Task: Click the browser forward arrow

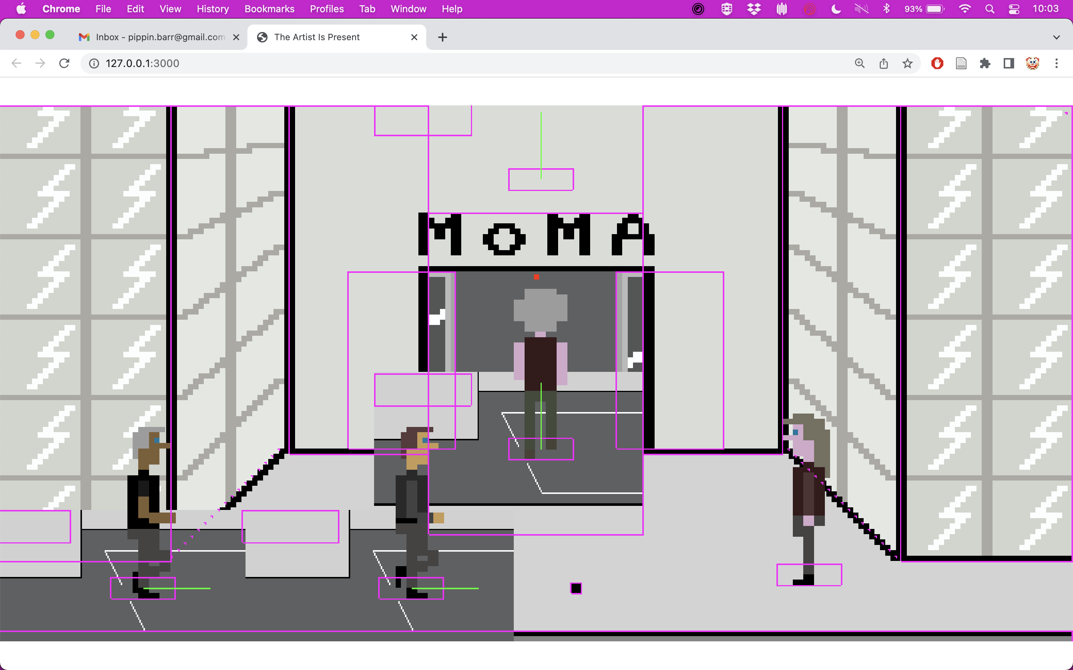Action: tap(40, 63)
